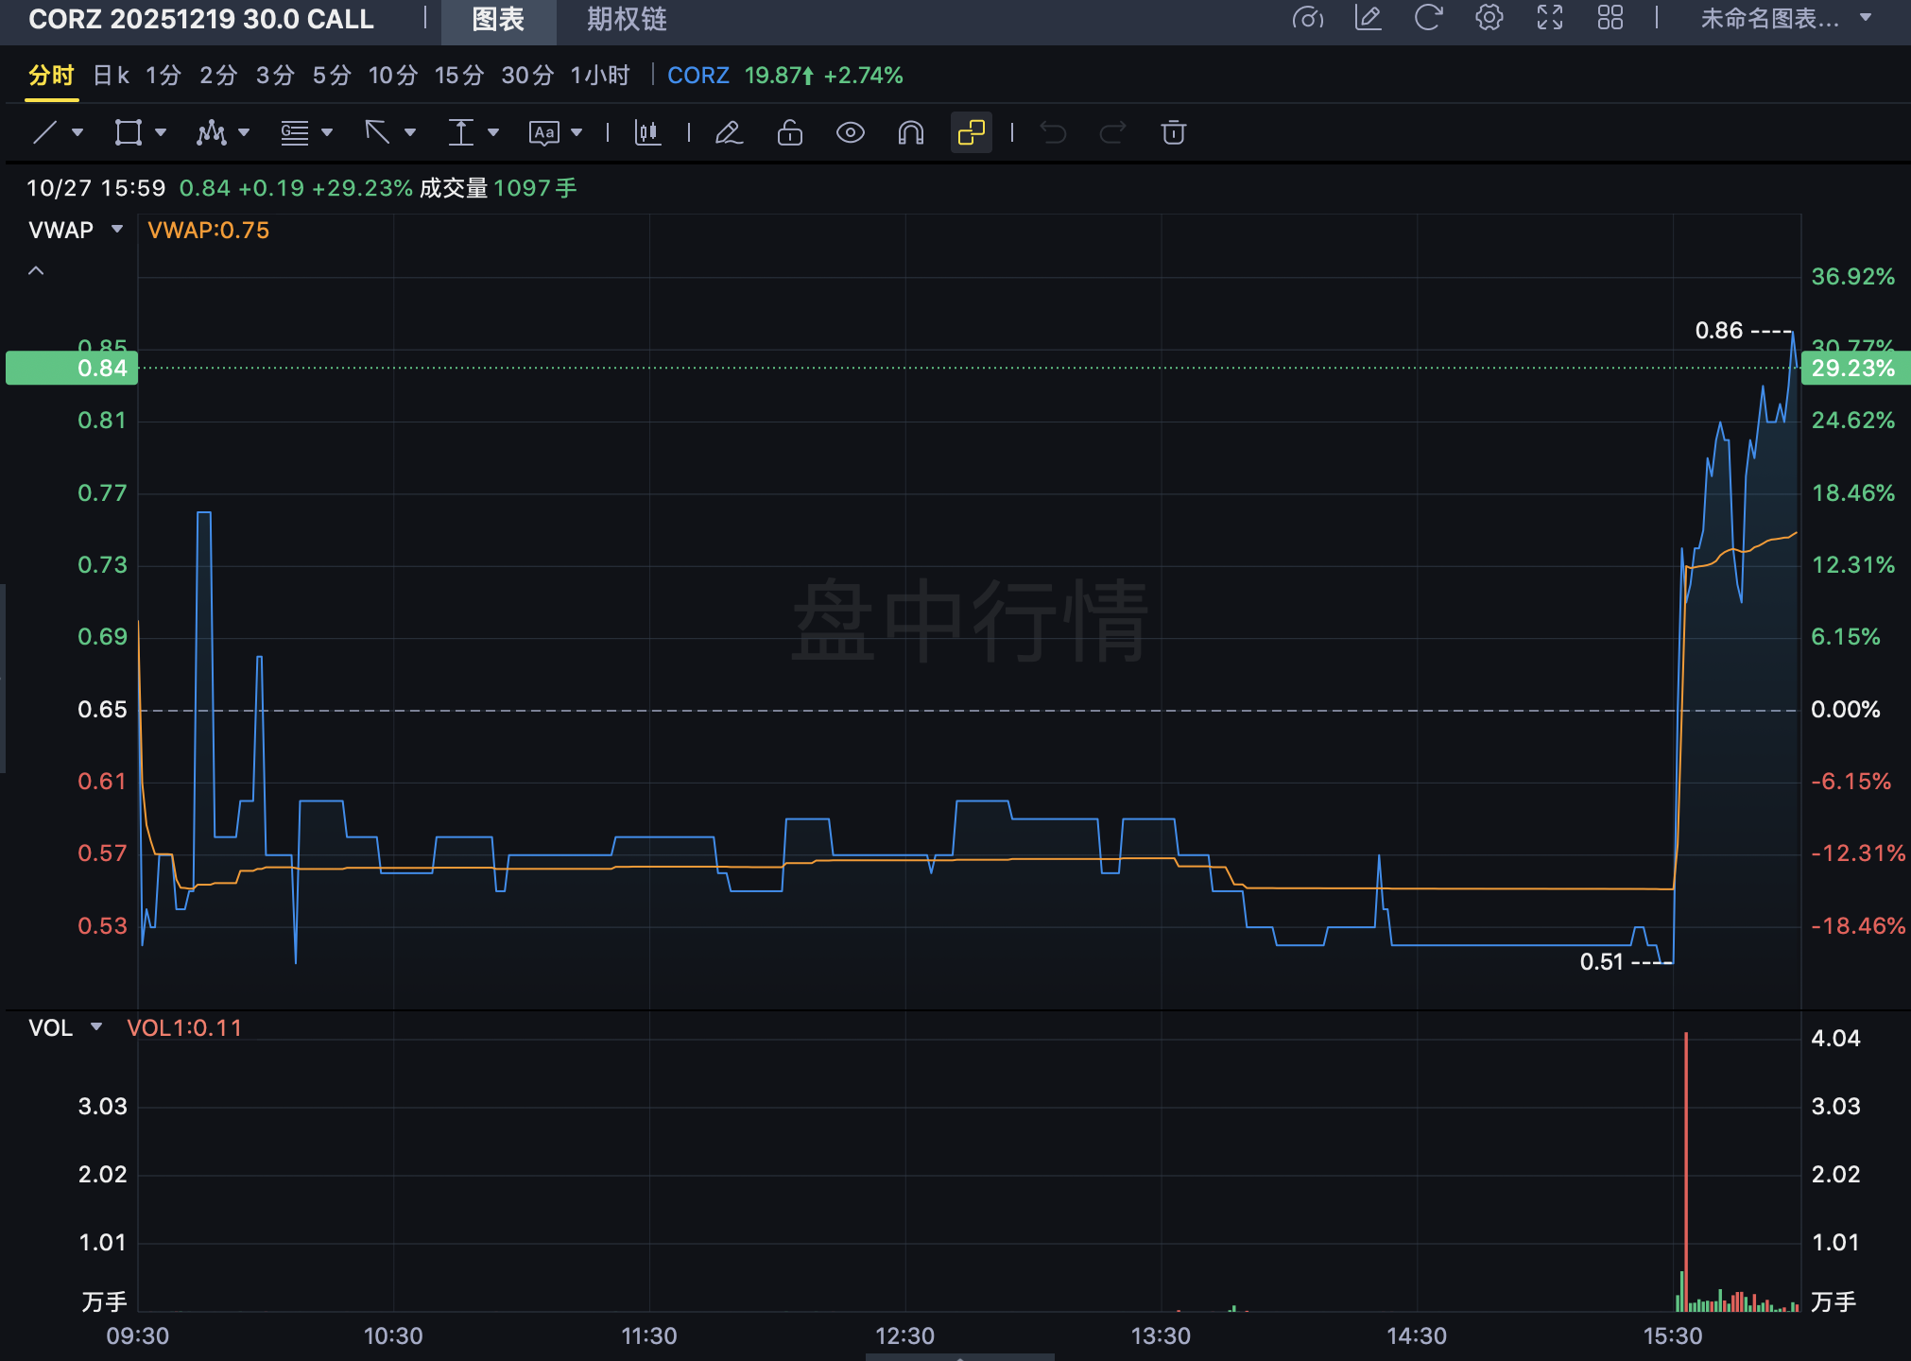
Task: Select the 日k timeframe tab
Action: 111,76
